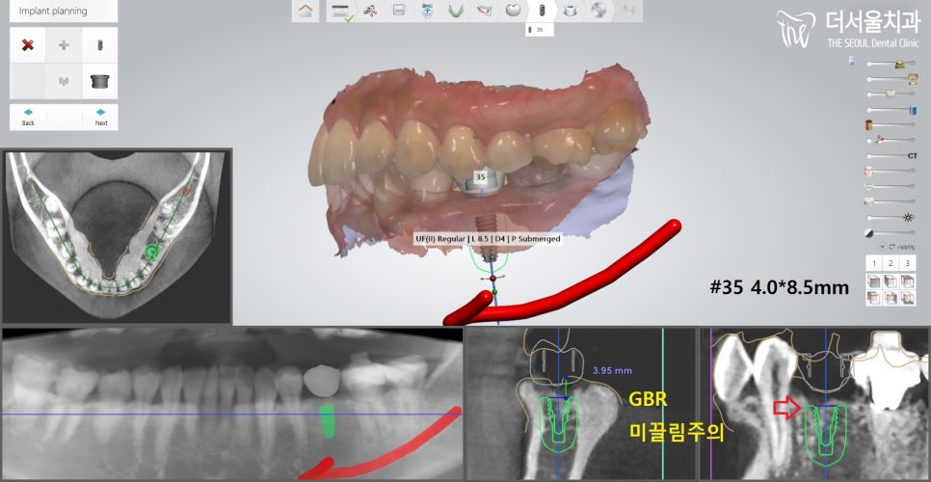The image size is (931, 482).
Task: Open the surgical guide sleeve step icon
Action: tap(571, 11)
